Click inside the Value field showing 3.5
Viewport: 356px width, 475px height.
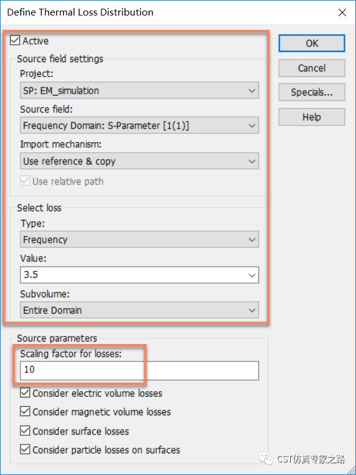tap(133, 275)
